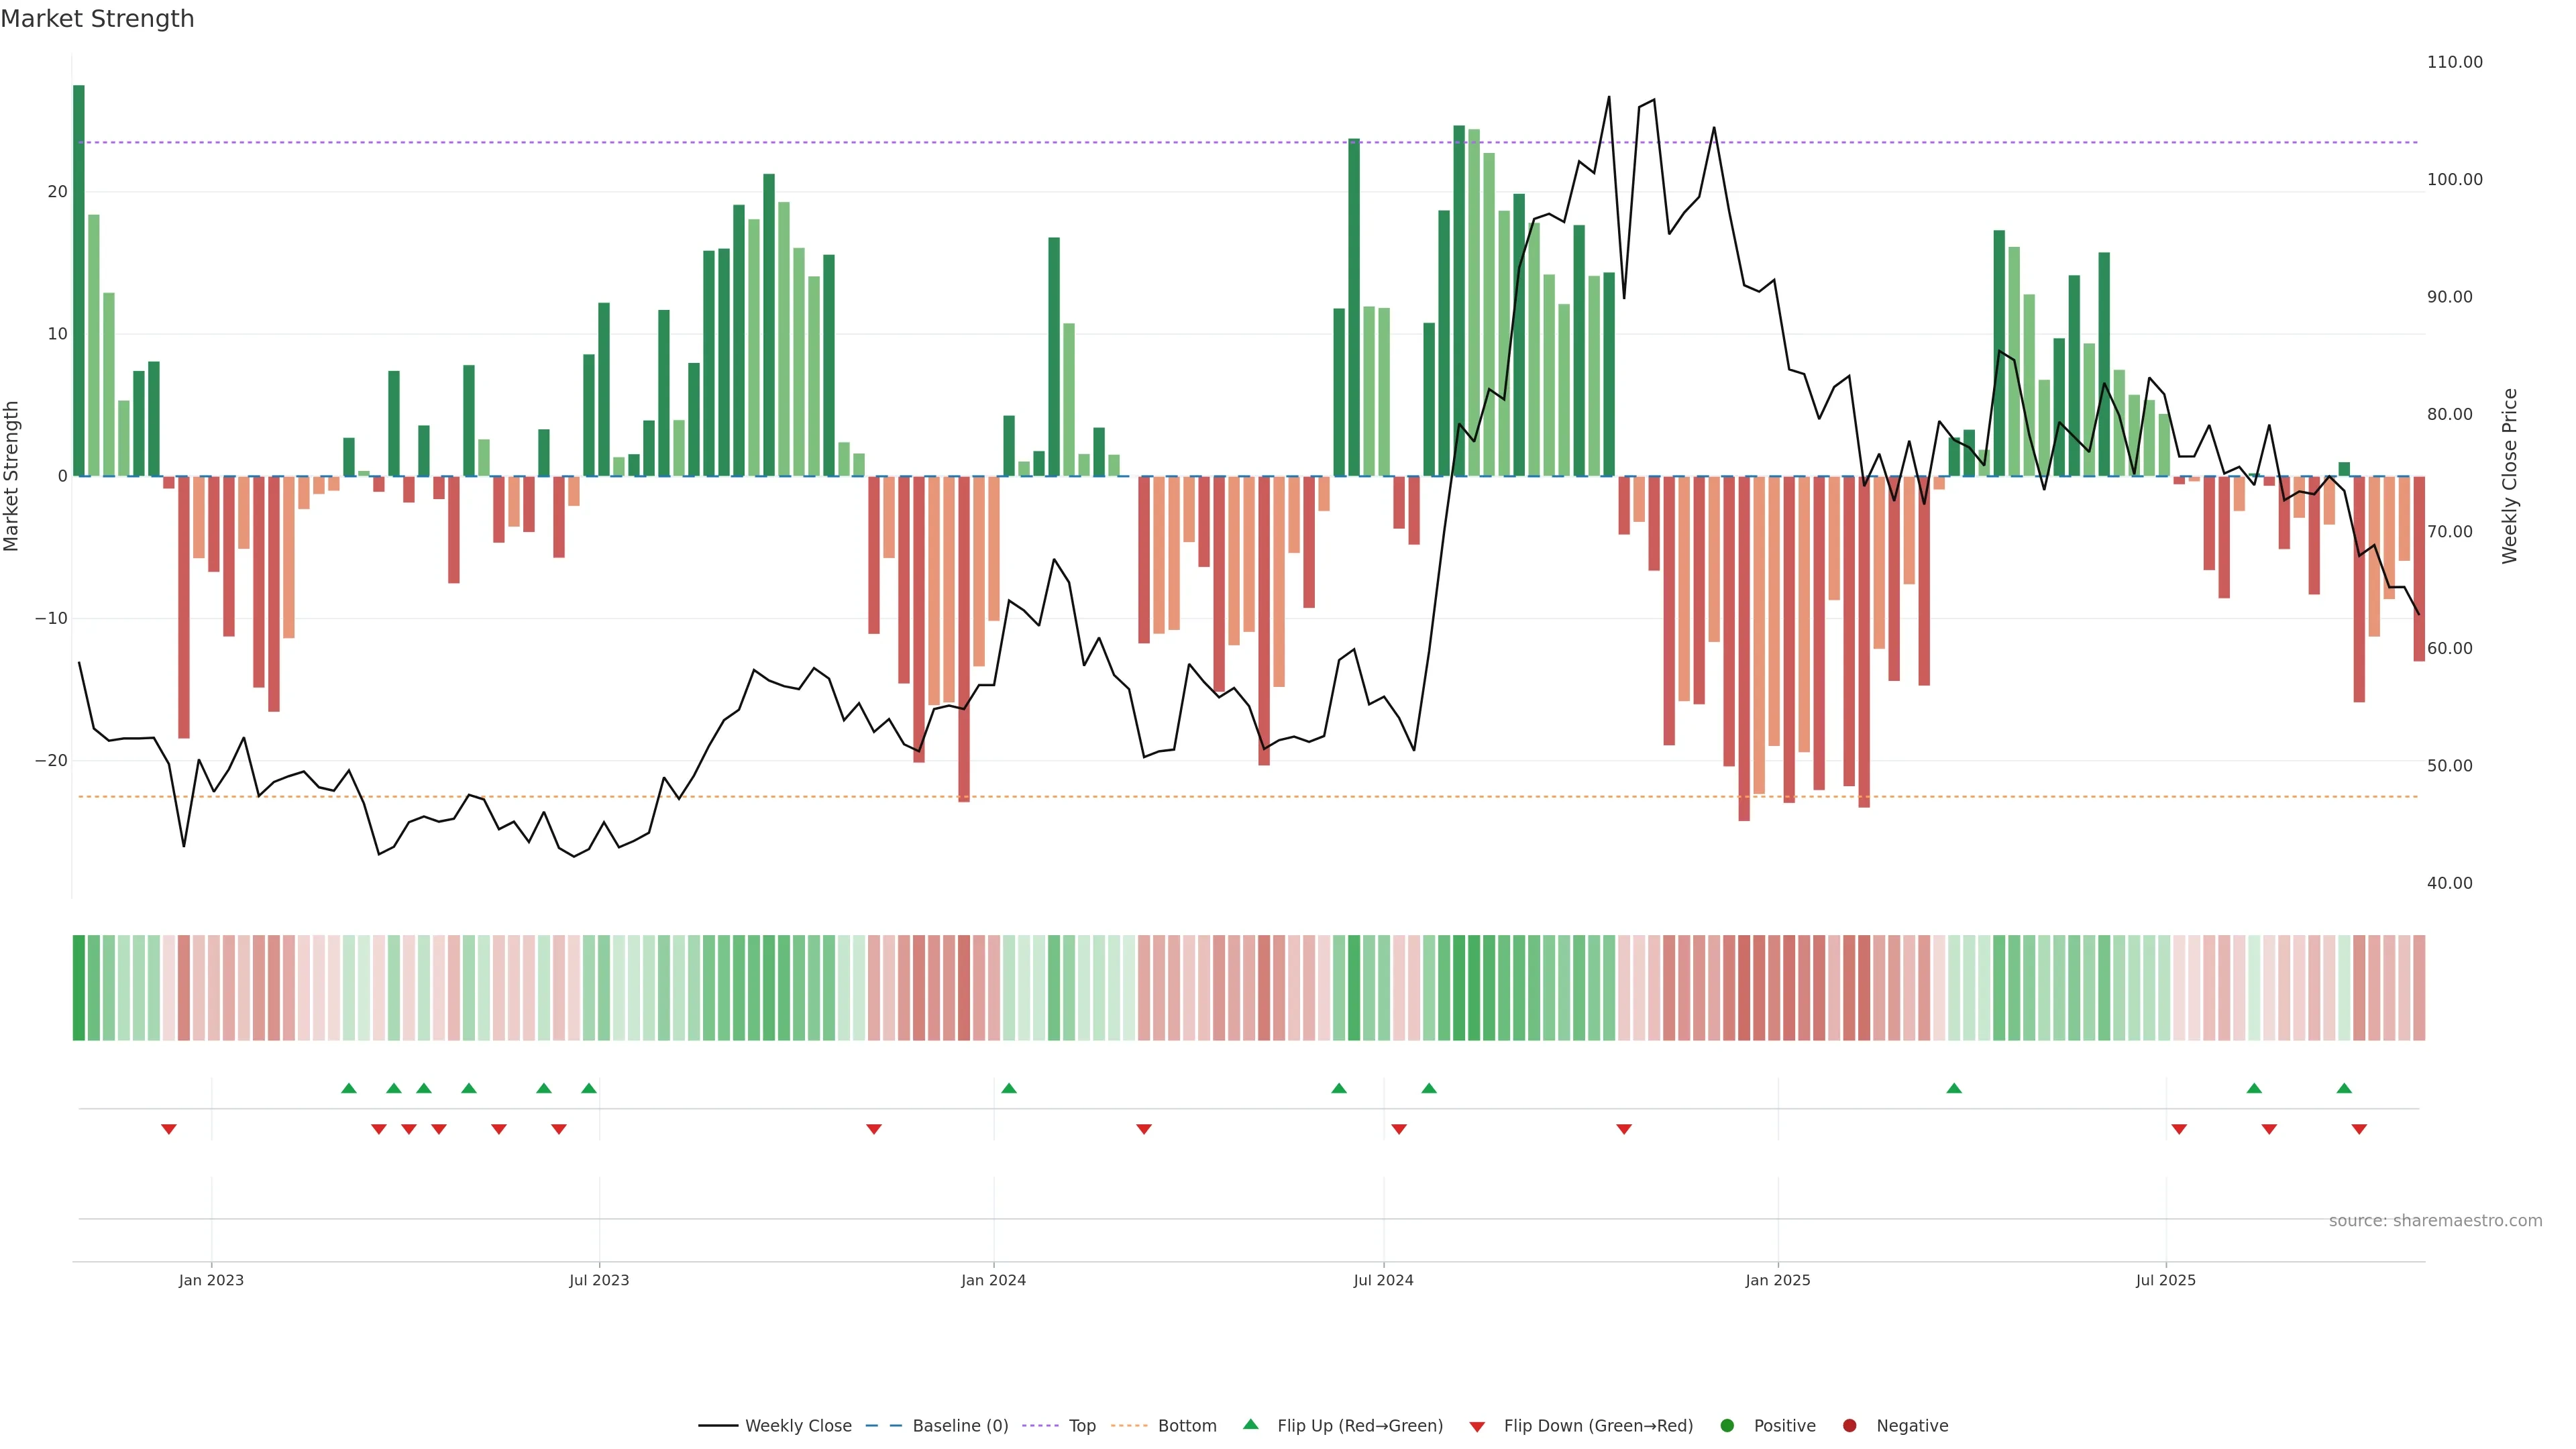Image resolution: width=2576 pixels, height=1449 pixels.
Task: Click the last green flip-up triangle marker
Action: pyautogui.click(x=2344, y=1088)
